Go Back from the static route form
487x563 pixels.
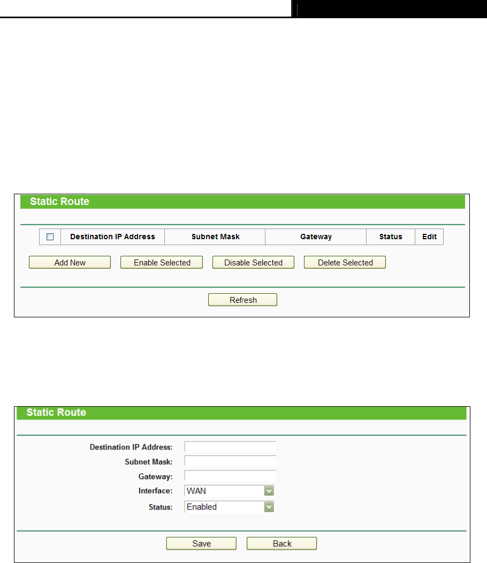pos(282,544)
